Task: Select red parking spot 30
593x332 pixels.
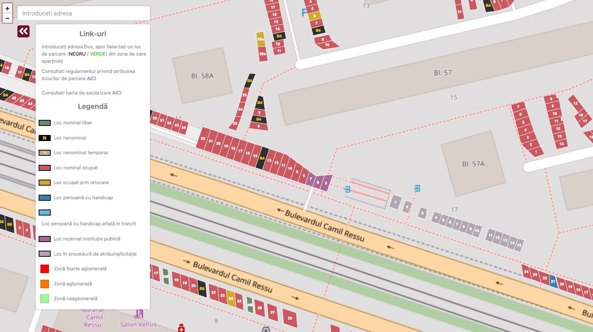Action: point(155,118)
